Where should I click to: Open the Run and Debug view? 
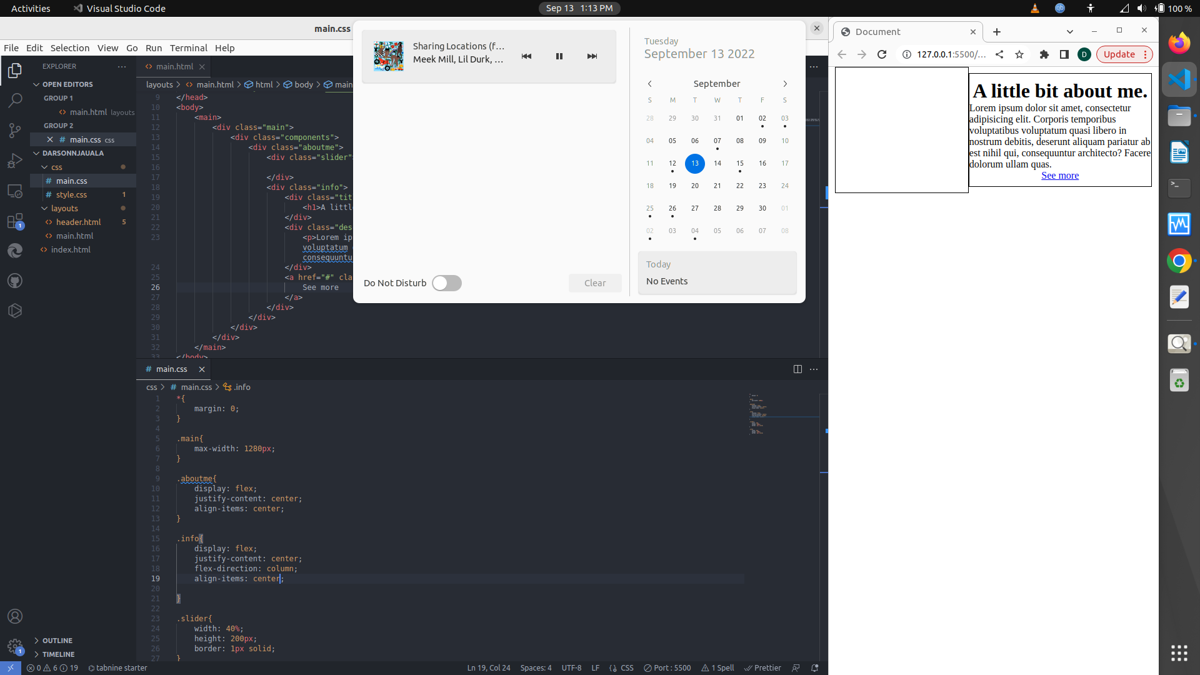pos(15,161)
